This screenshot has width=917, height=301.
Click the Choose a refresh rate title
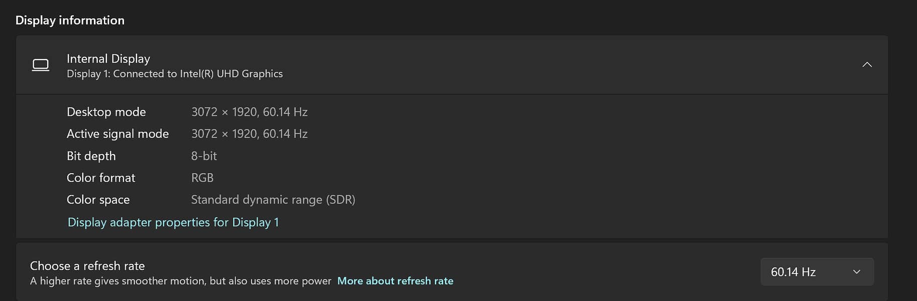point(87,266)
